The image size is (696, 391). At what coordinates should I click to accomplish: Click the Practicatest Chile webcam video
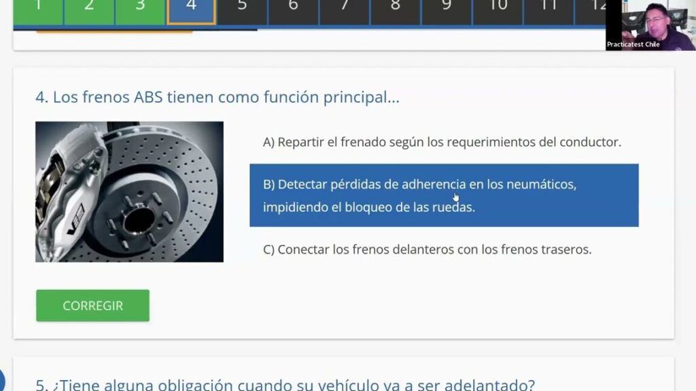[x=650, y=25]
